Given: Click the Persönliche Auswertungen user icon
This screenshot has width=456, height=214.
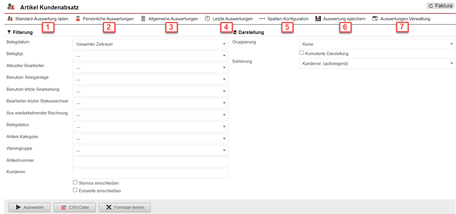Looking at the screenshot, I should [x=78, y=19].
